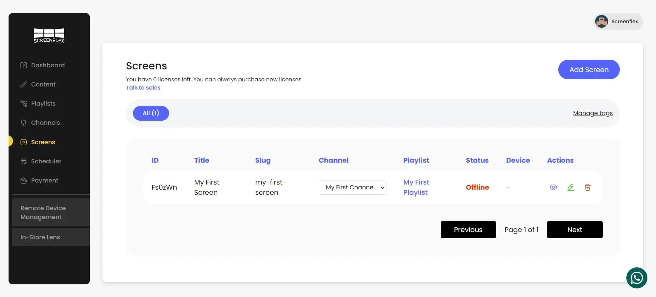Delete My First Screen with trash icon
Image resolution: width=656 pixels, height=297 pixels.
(x=587, y=187)
